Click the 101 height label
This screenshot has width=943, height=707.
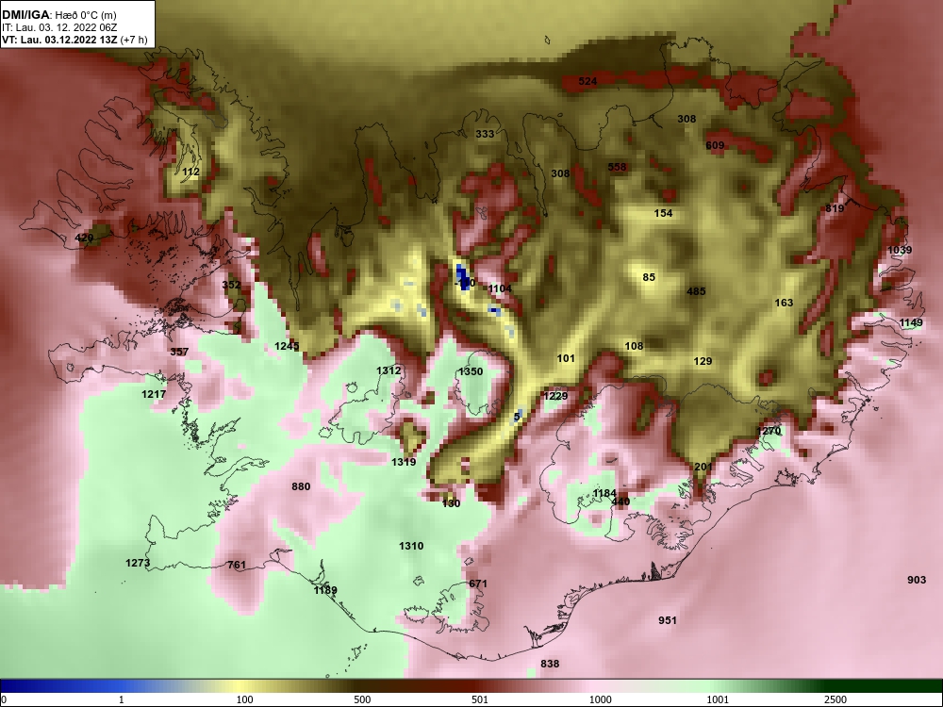click(566, 359)
